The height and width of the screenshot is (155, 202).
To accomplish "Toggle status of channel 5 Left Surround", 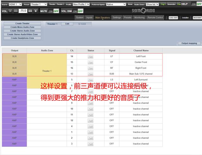I will click(x=91, y=80).
